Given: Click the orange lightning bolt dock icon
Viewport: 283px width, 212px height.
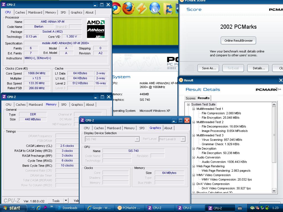Looking at the screenshot, I should (141, 8).
